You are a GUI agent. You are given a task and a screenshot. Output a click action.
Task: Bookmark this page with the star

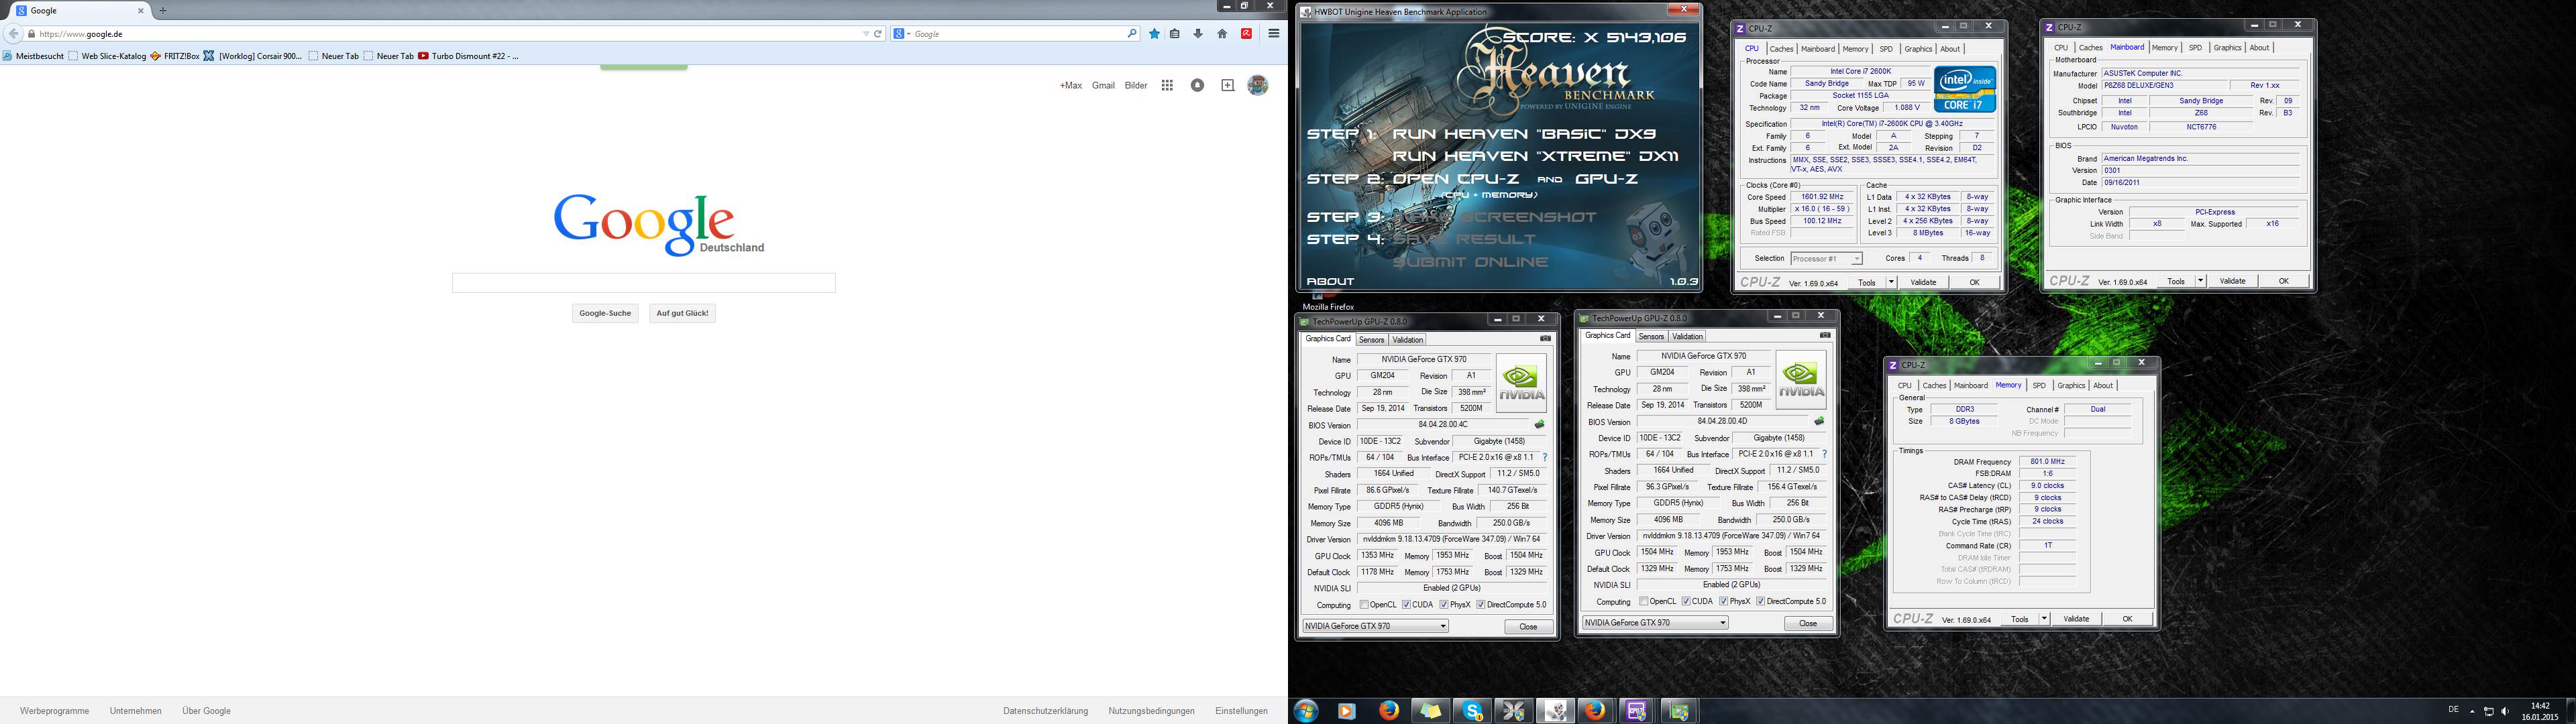click(1154, 34)
